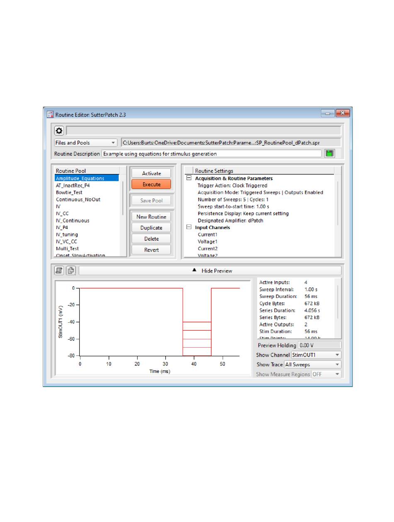This screenshot has width=394, height=522.
Task: Click the orange Execute button
Action: [151, 184]
